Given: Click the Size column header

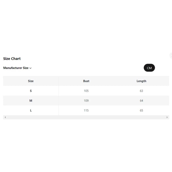Looking at the screenshot, I should 31,81.
